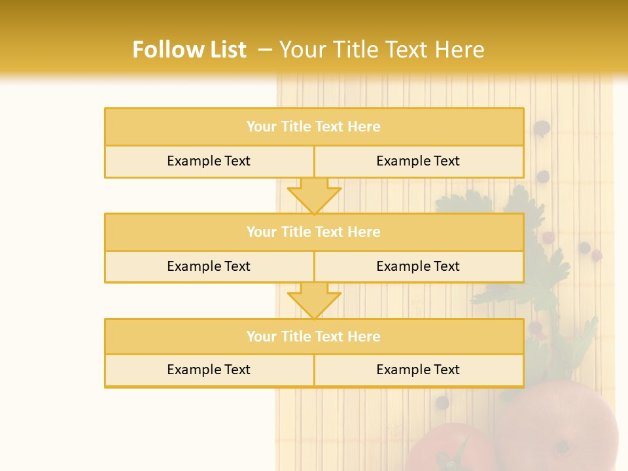Click the arrow pointing to the third block

315,301
